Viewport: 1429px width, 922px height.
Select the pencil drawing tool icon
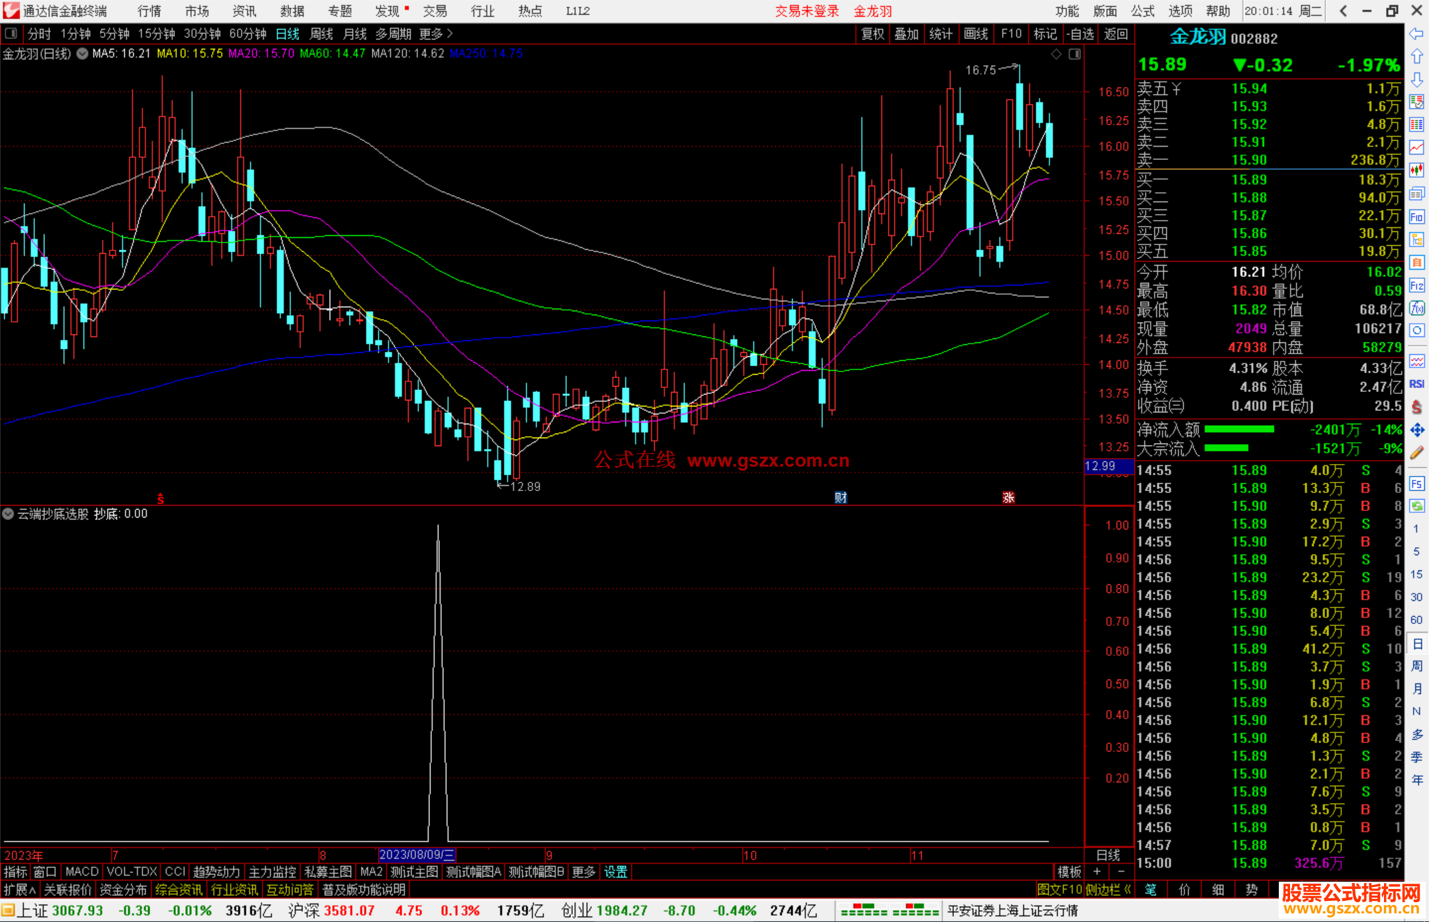point(1416,453)
